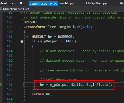Select the transfrm.cpp tab
This screenshot has width=124, height=103.
click(x=38, y=4)
